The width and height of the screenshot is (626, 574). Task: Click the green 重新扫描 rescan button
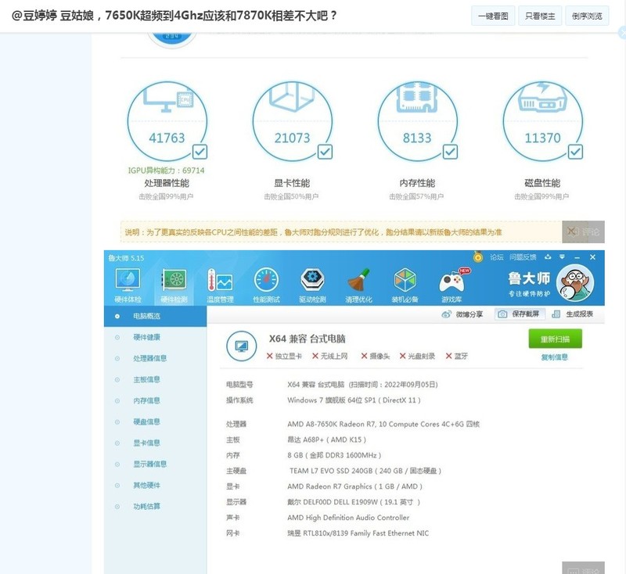tap(555, 339)
